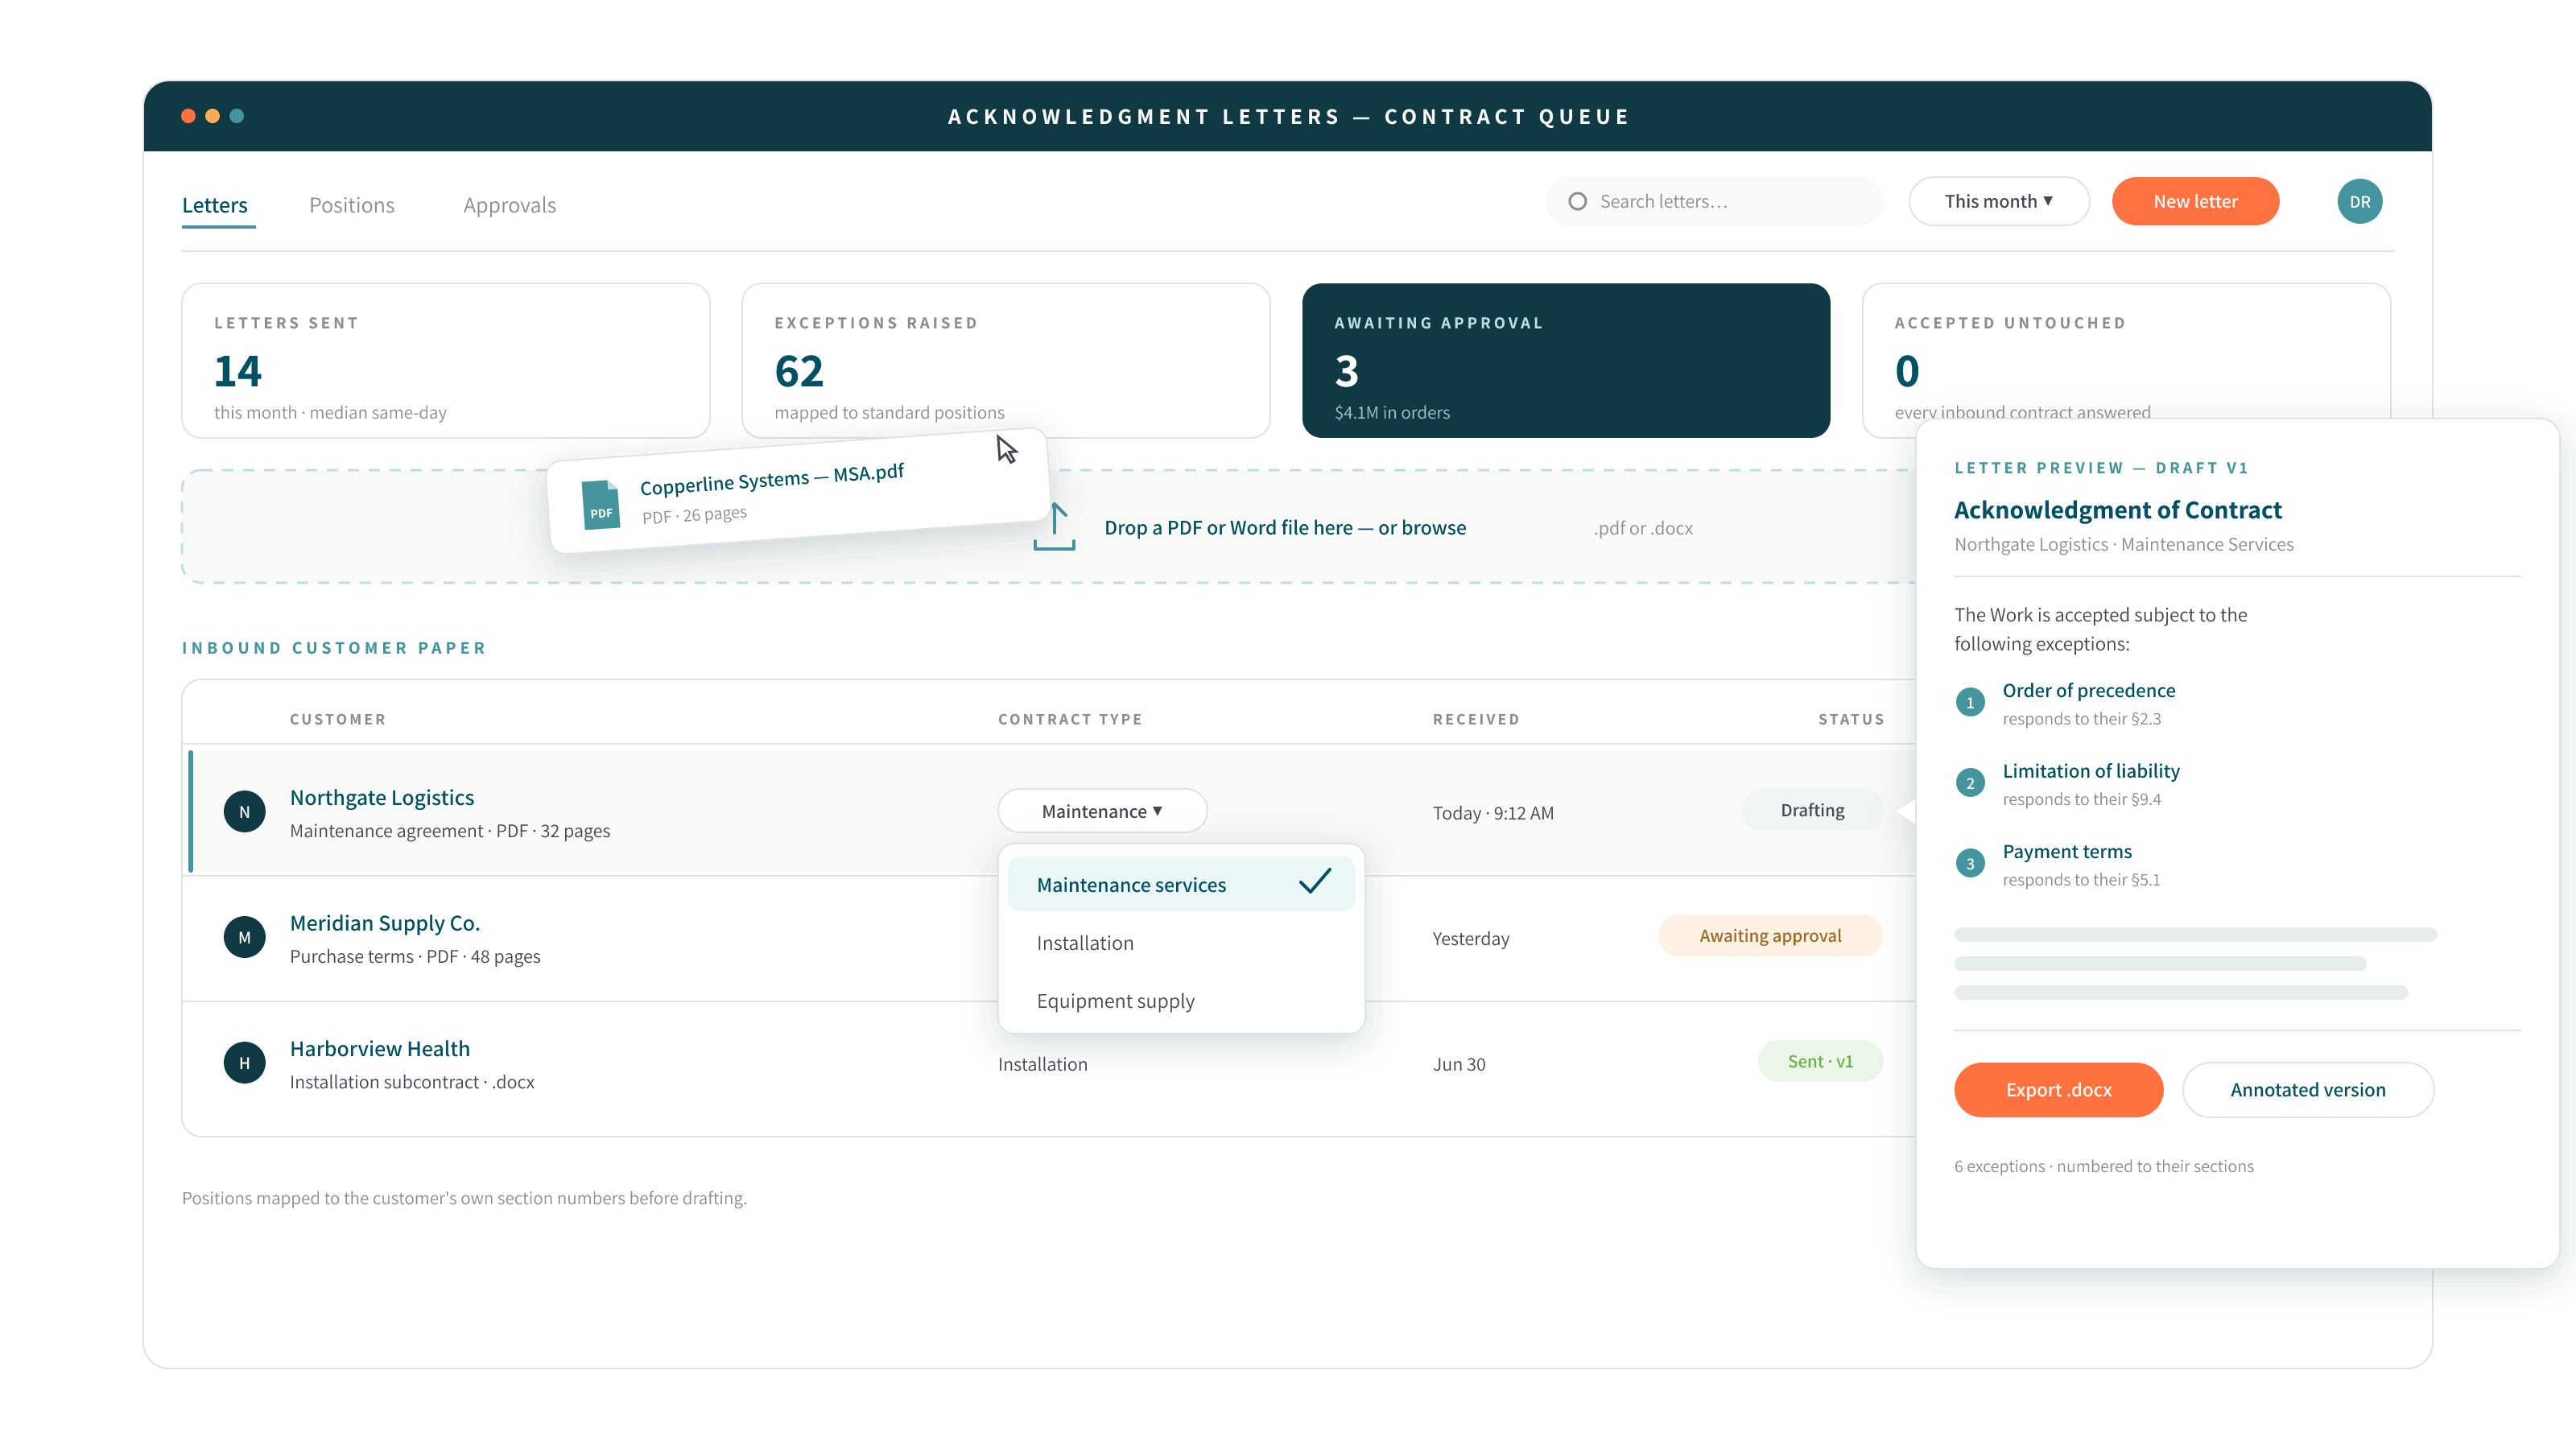Open the Exceptions Raised stat card

click(x=1006, y=361)
